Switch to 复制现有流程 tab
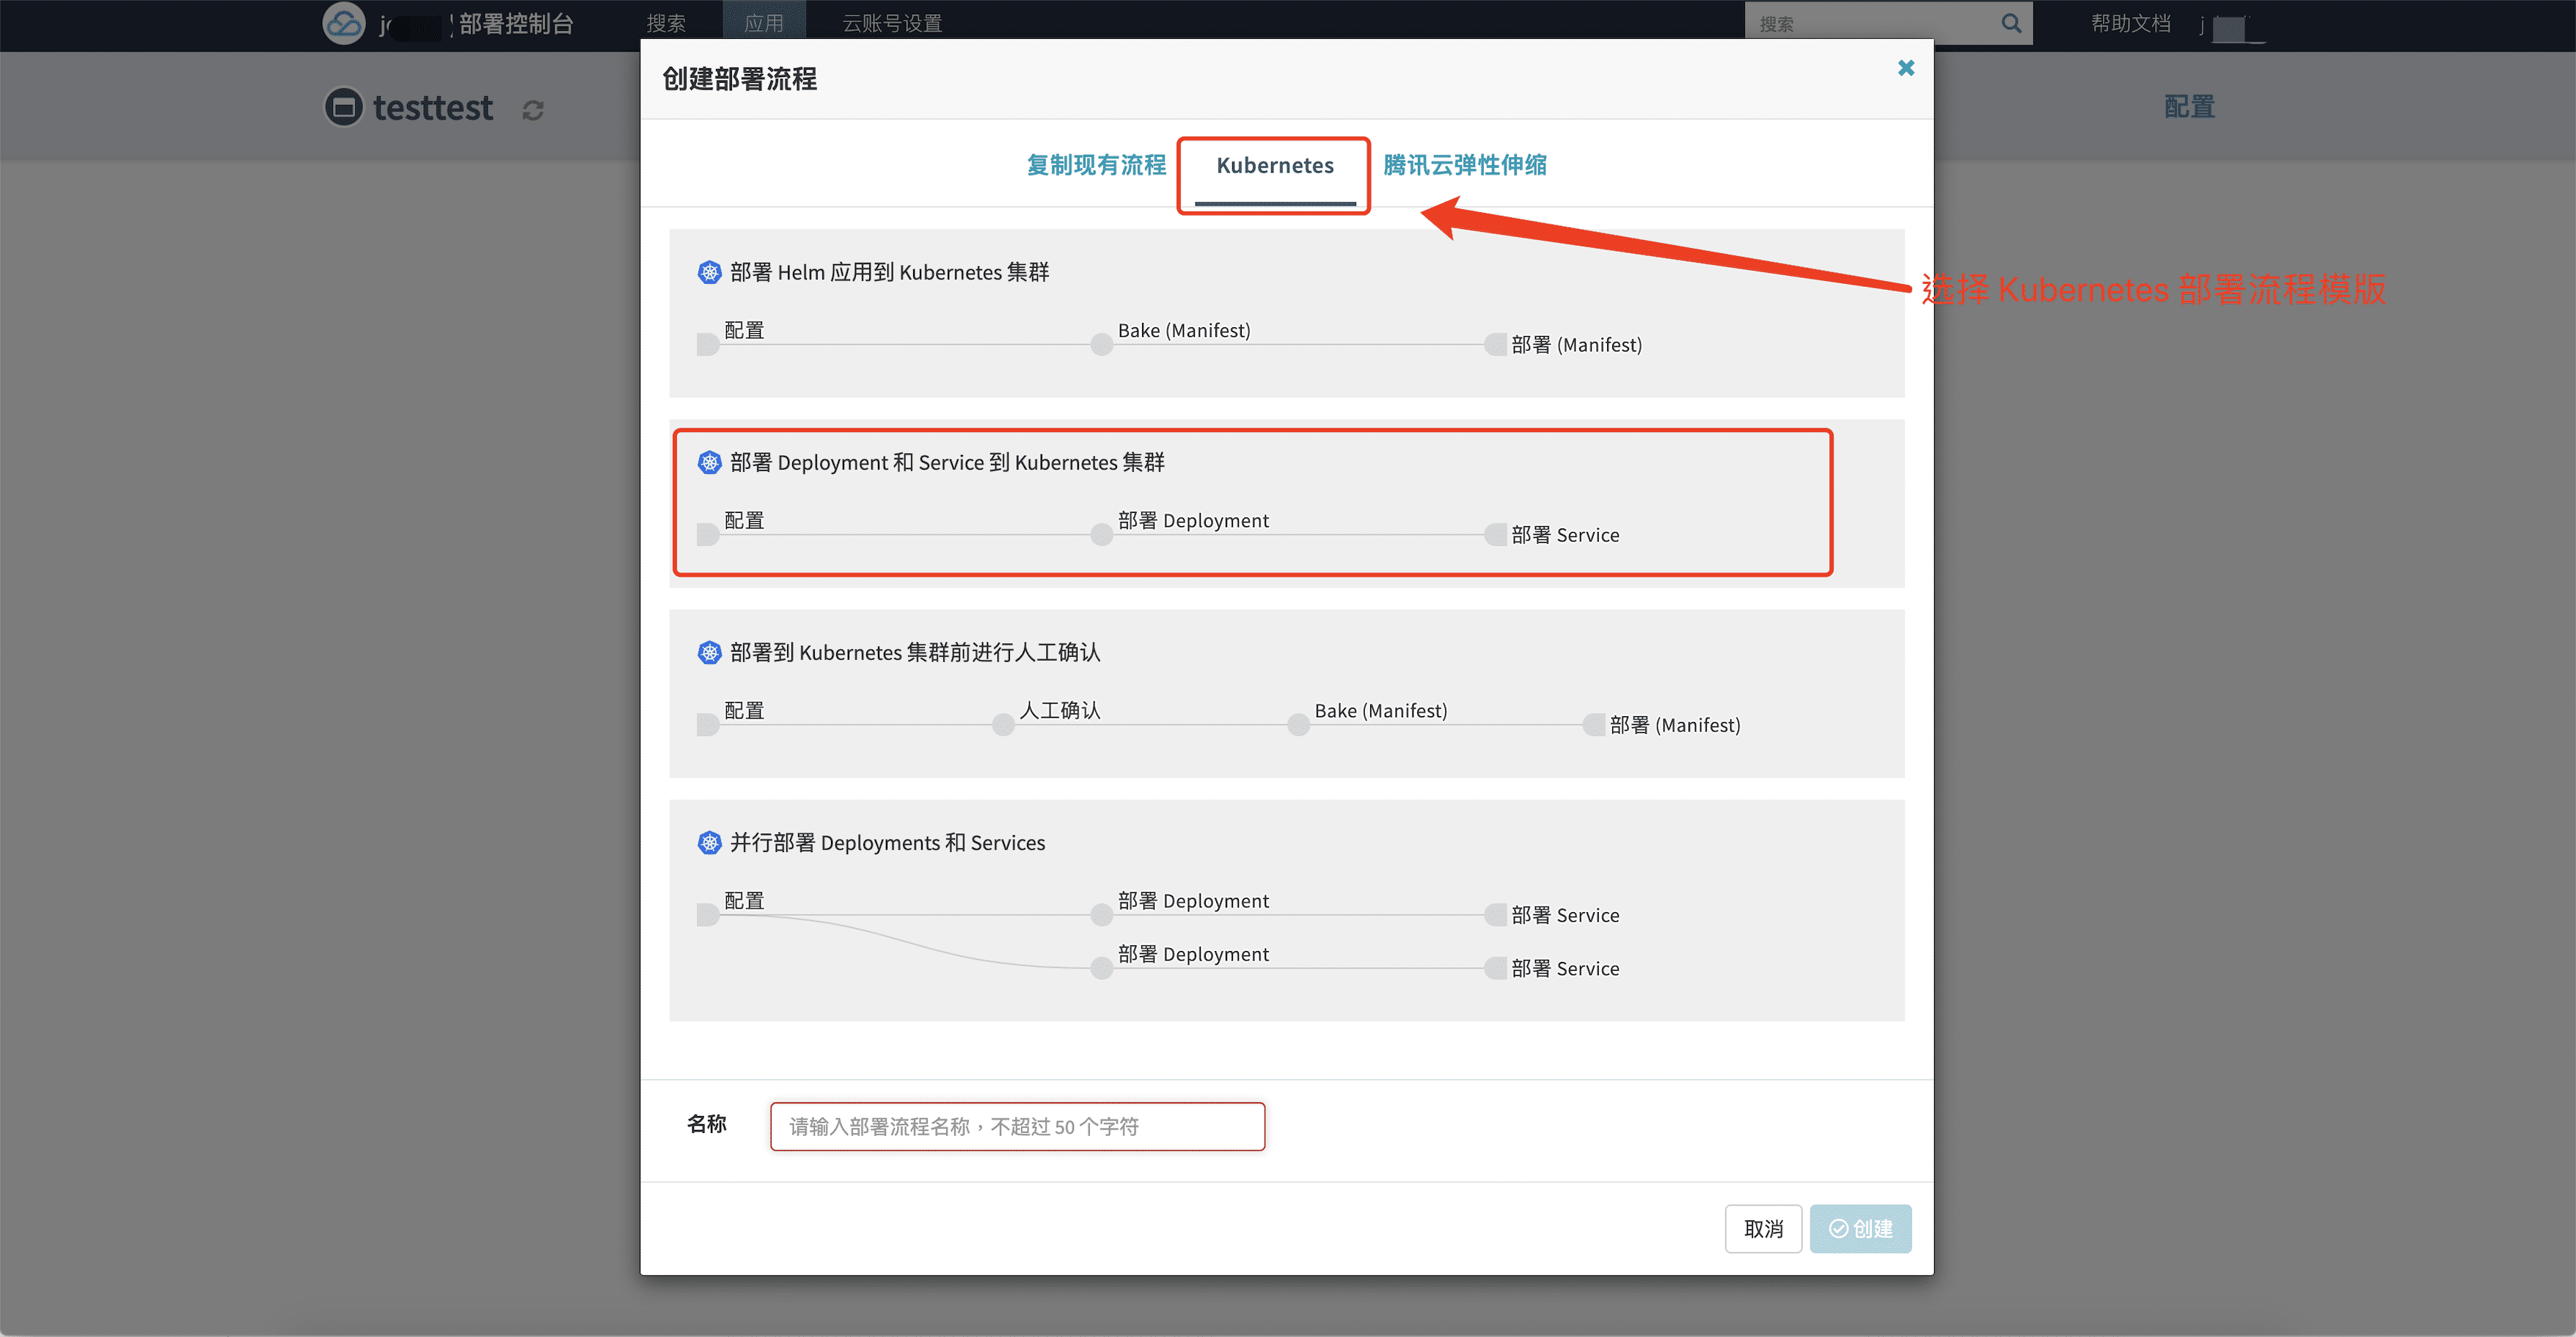This screenshot has height=1337, width=2576. tap(1096, 165)
